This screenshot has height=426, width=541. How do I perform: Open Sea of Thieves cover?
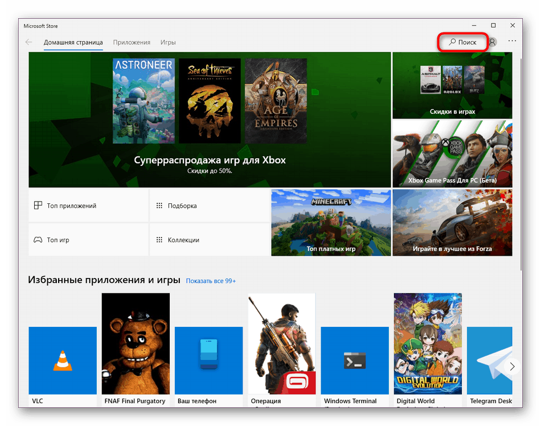click(x=210, y=101)
